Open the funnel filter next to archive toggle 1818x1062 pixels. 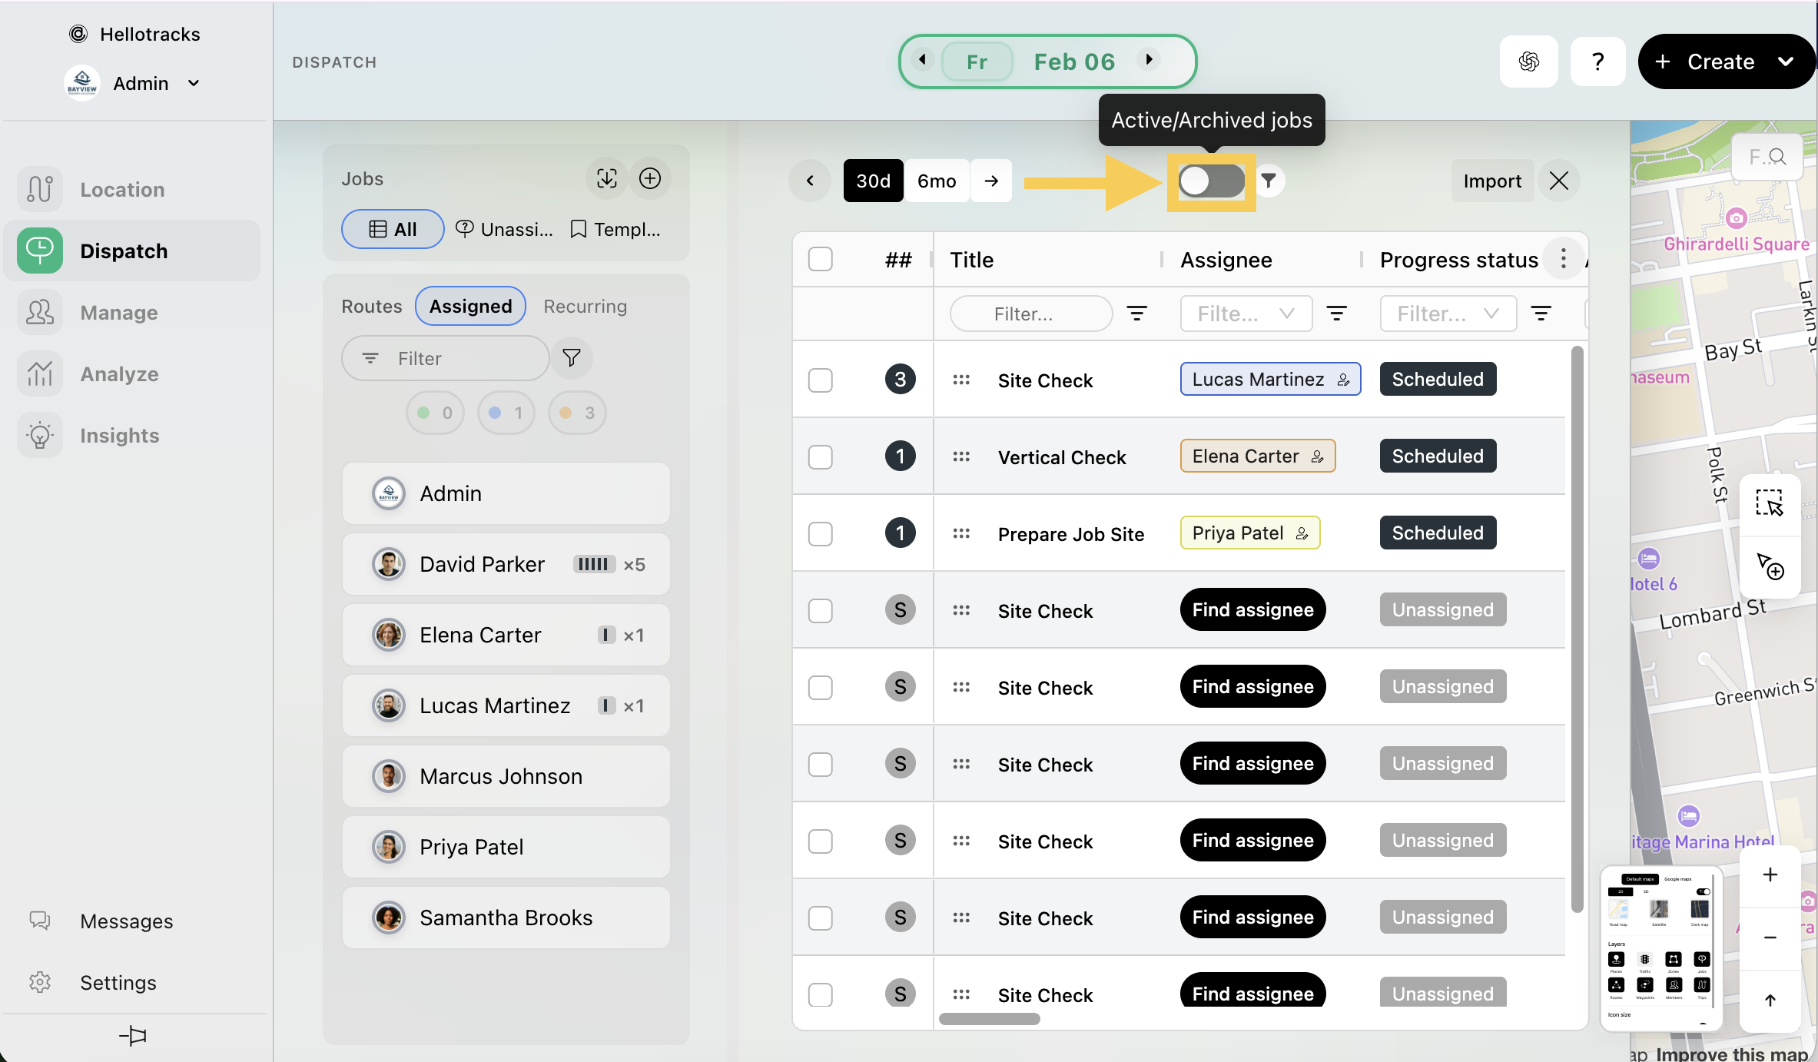tap(1269, 181)
